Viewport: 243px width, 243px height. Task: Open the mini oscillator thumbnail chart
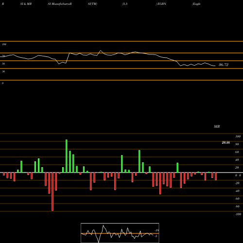coord(120,233)
